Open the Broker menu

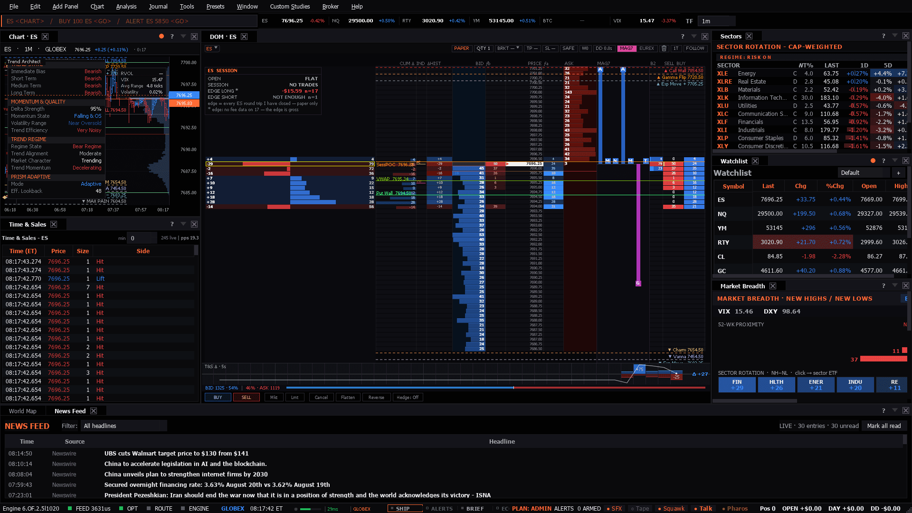pyautogui.click(x=330, y=6)
